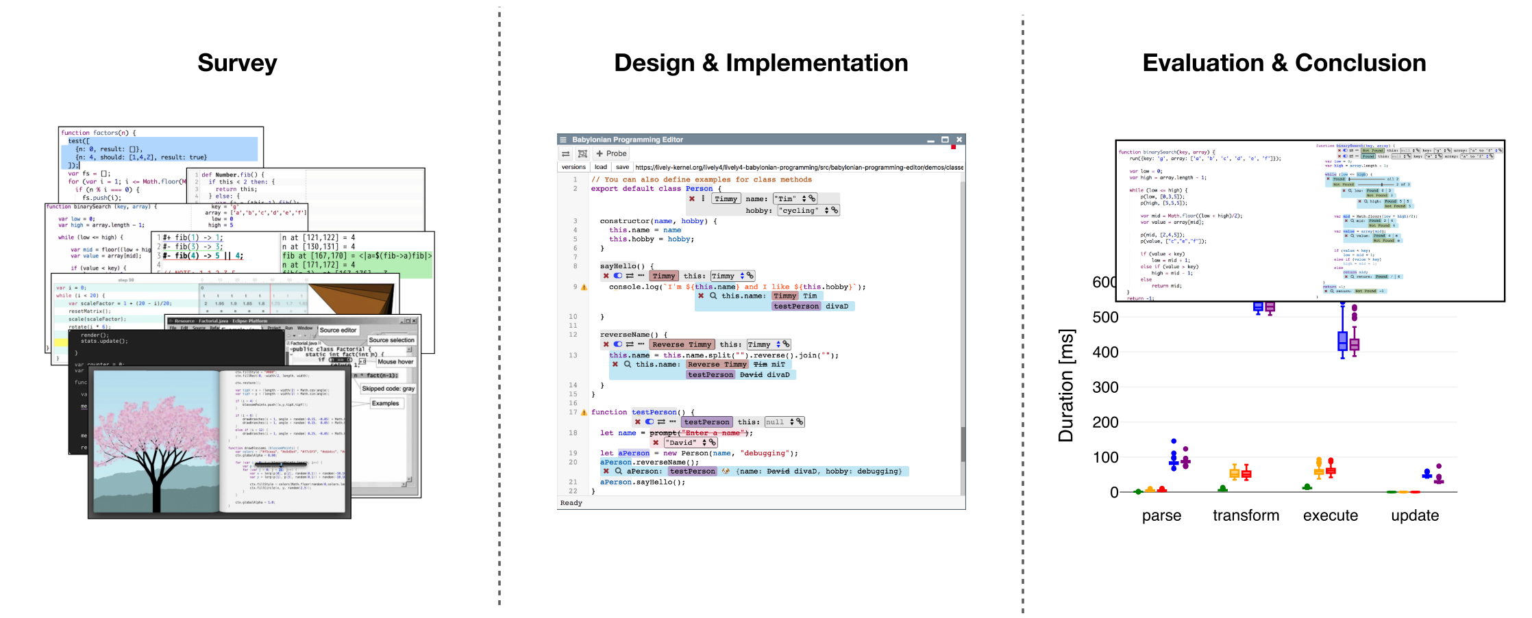Open the "cycling" hobby value selector
This screenshot has height=618, width=1532.
pos(826,211)
